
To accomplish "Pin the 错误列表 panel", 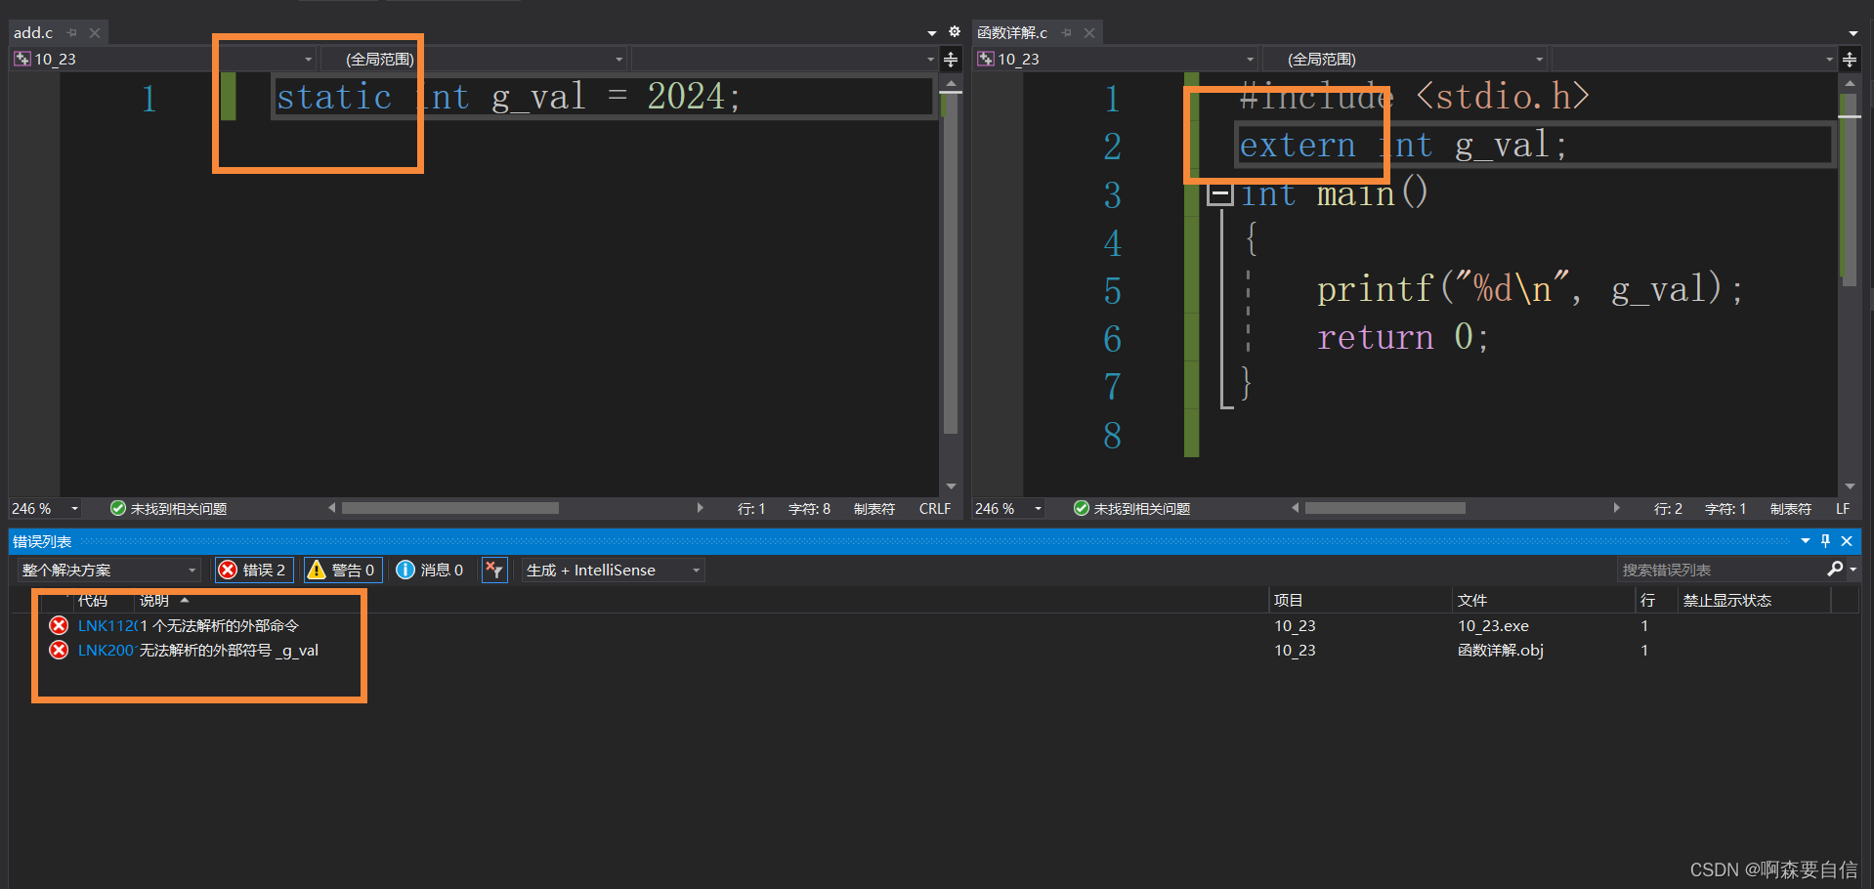I will pos(1825,541).
